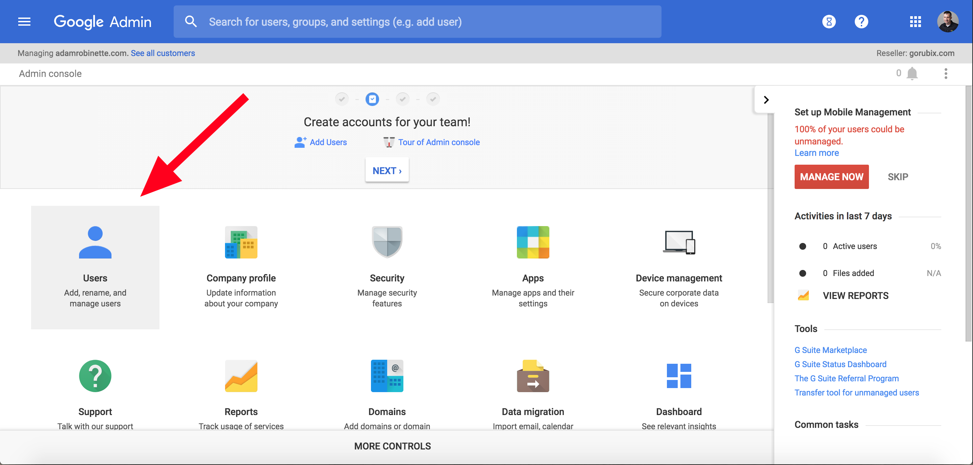The image size is (973, 465).
Task: Open the Company profile buildings icon
Action: (x=241, y=242)
